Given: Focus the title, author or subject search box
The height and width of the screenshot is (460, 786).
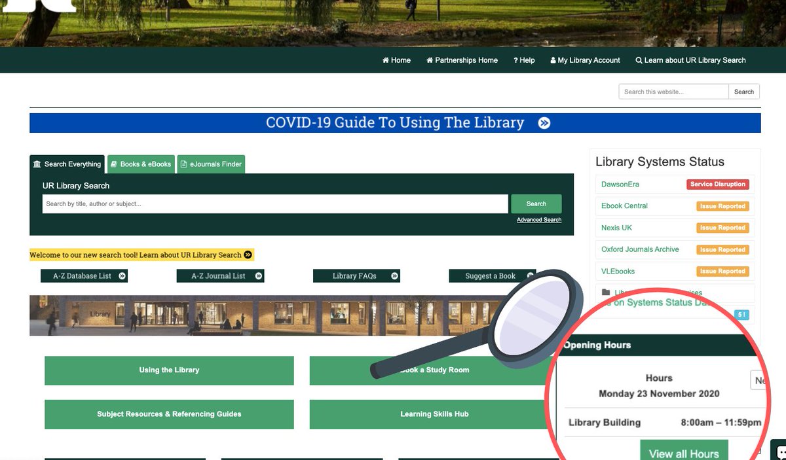Looking at the screenshot, I should 275,203.
